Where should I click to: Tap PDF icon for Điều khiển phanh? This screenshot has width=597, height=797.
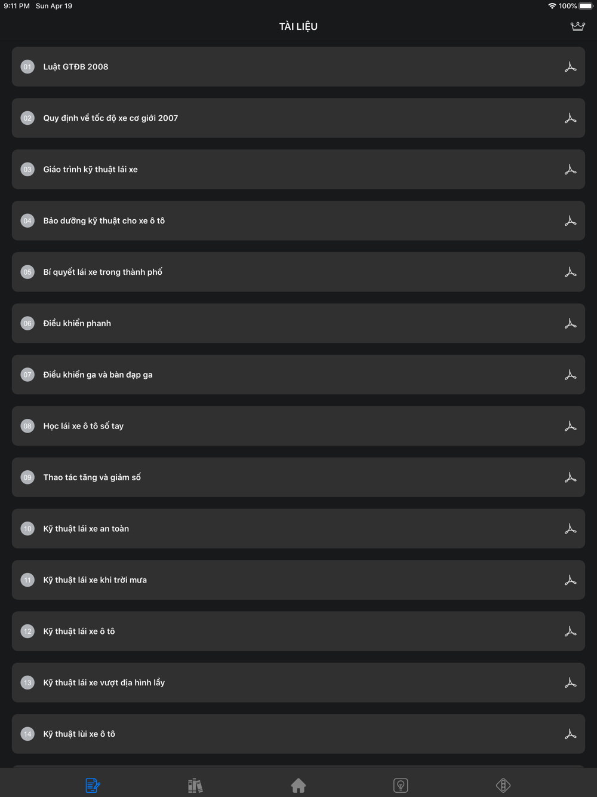[570, 323]
